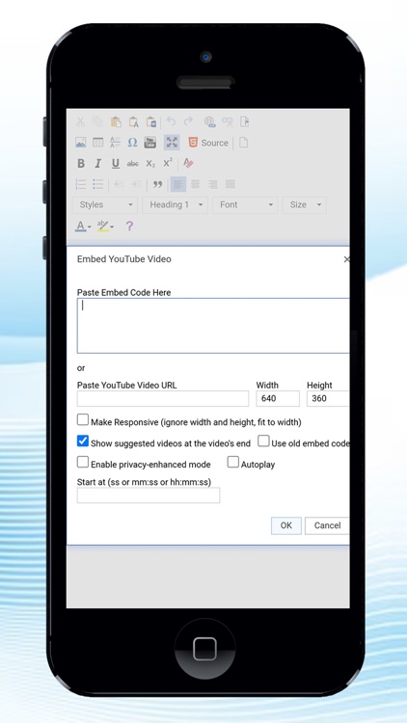The height and width of the screenshot is (723, 407).
Task: Open the Styles dropdown
Action: pyautogui.click(x=105, y=204)
